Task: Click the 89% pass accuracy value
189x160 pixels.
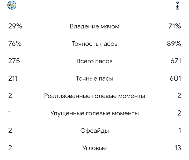Action: coord(174,43)
